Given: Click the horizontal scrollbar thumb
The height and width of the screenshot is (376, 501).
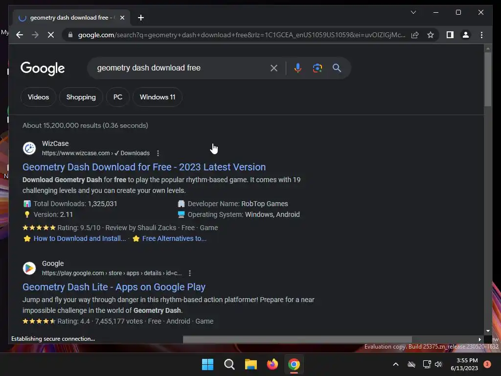Looking at the screenshot, I should click(297, 339).
